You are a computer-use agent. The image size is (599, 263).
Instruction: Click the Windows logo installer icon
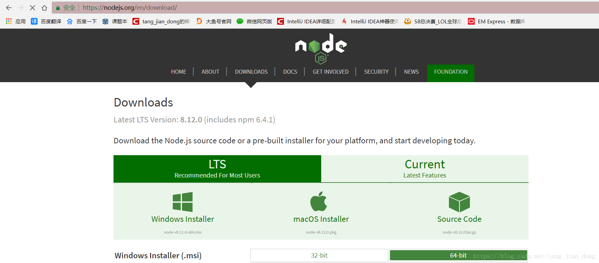[183, 202]
